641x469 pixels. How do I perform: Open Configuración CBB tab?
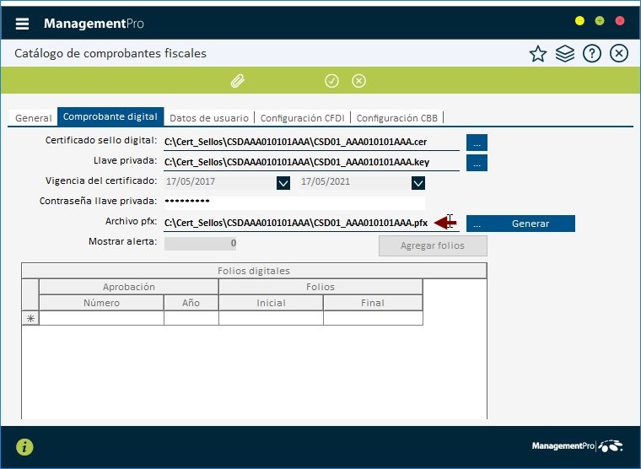397,118
